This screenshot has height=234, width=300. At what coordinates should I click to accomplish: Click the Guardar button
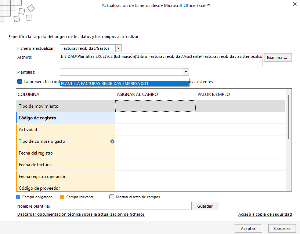[x=205, y=206]
